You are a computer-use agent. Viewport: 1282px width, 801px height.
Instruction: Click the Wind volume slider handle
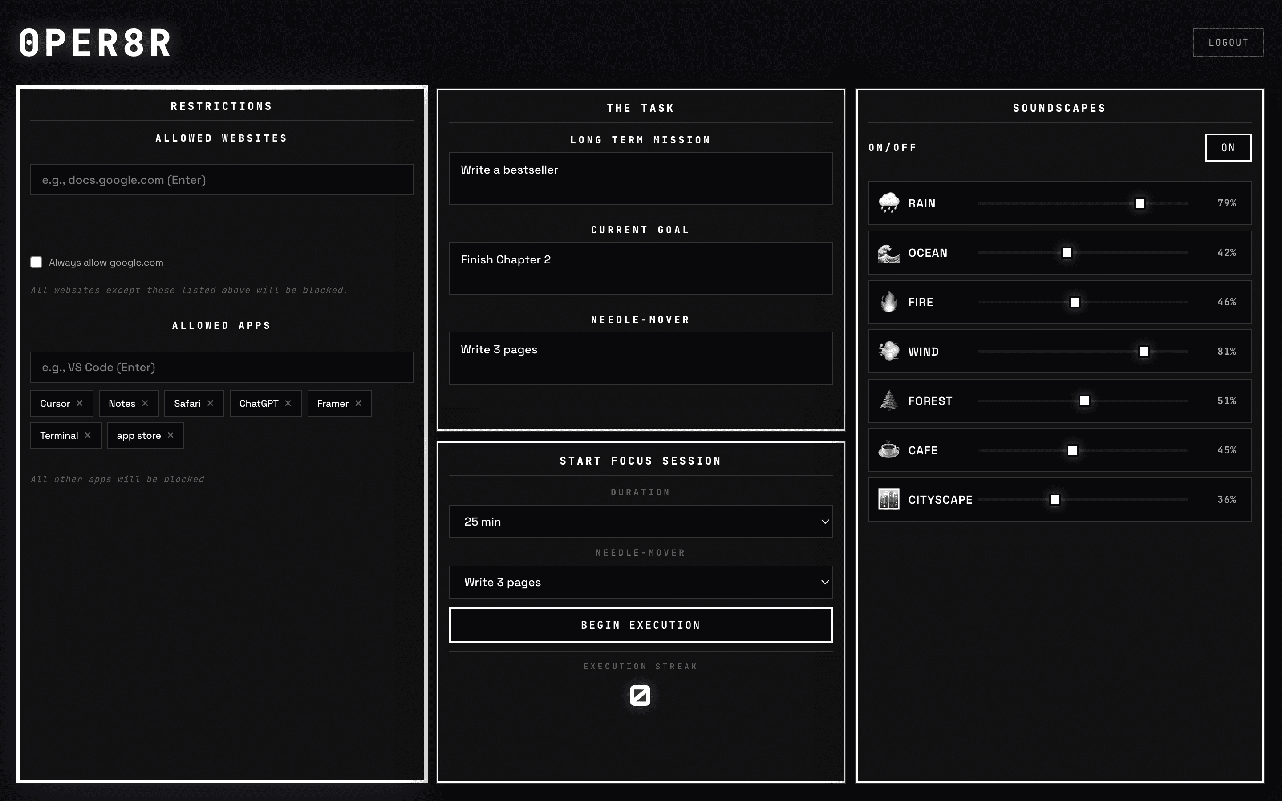[1143, 351]
